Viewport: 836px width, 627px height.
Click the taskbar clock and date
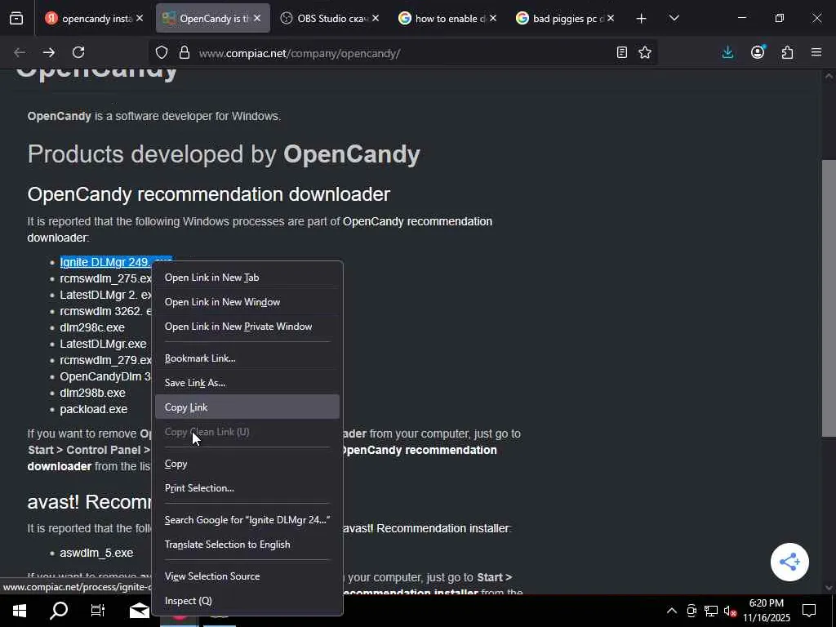tap(766, 611)
